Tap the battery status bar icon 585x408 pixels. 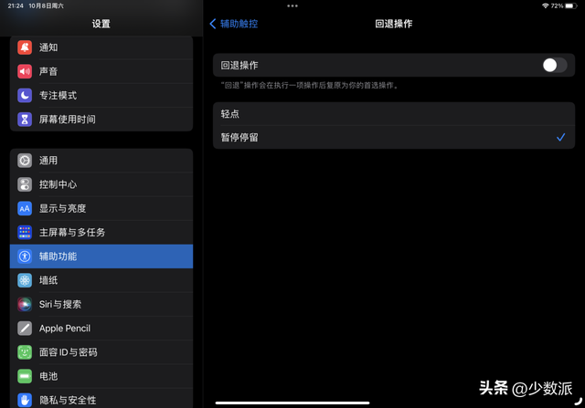point(571,6)
